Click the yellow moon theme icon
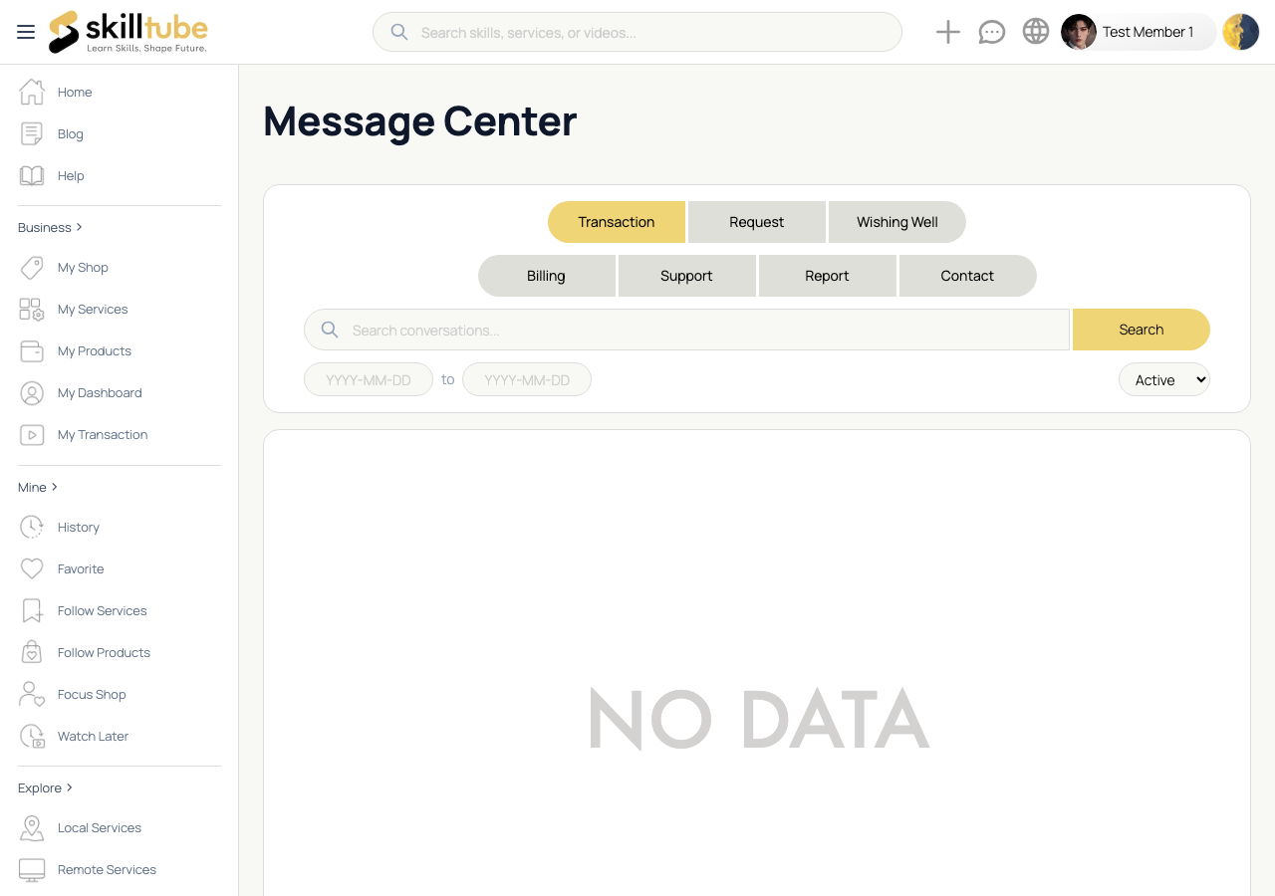Viewport: 1275px width, 896px height. point(1241,32)
